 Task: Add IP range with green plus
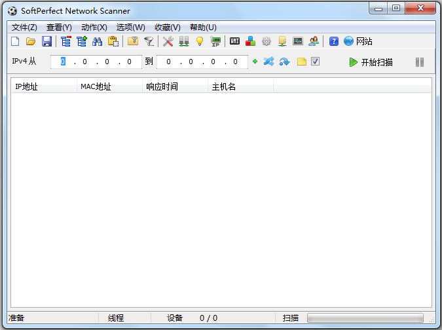coord(255,62)
